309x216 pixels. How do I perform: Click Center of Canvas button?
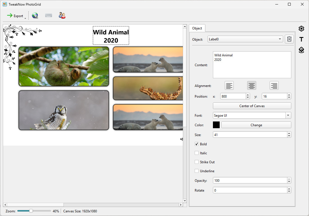(252, 106)
